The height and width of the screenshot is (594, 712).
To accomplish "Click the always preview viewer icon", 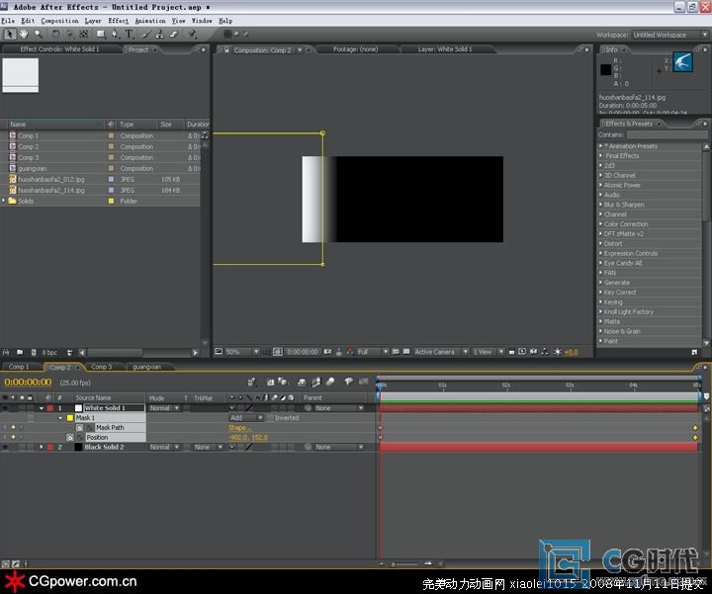I will tap(219, 352).
